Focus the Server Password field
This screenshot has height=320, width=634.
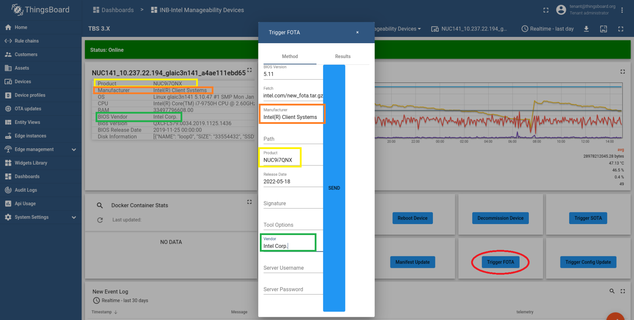point(293,289)
